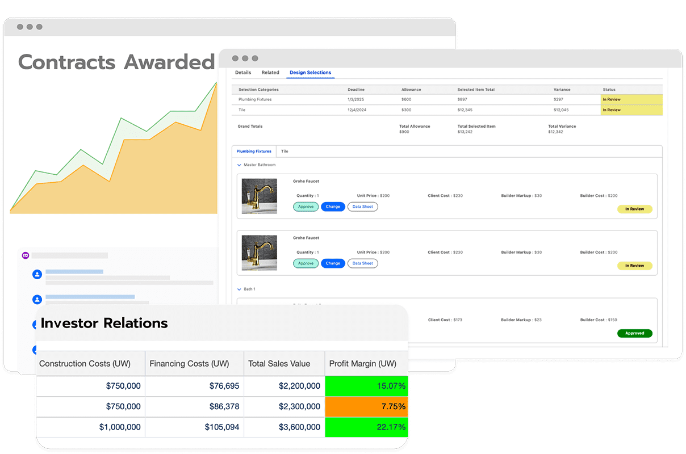Click Change on the first Grohe Faucet

[x=333, y=207]
